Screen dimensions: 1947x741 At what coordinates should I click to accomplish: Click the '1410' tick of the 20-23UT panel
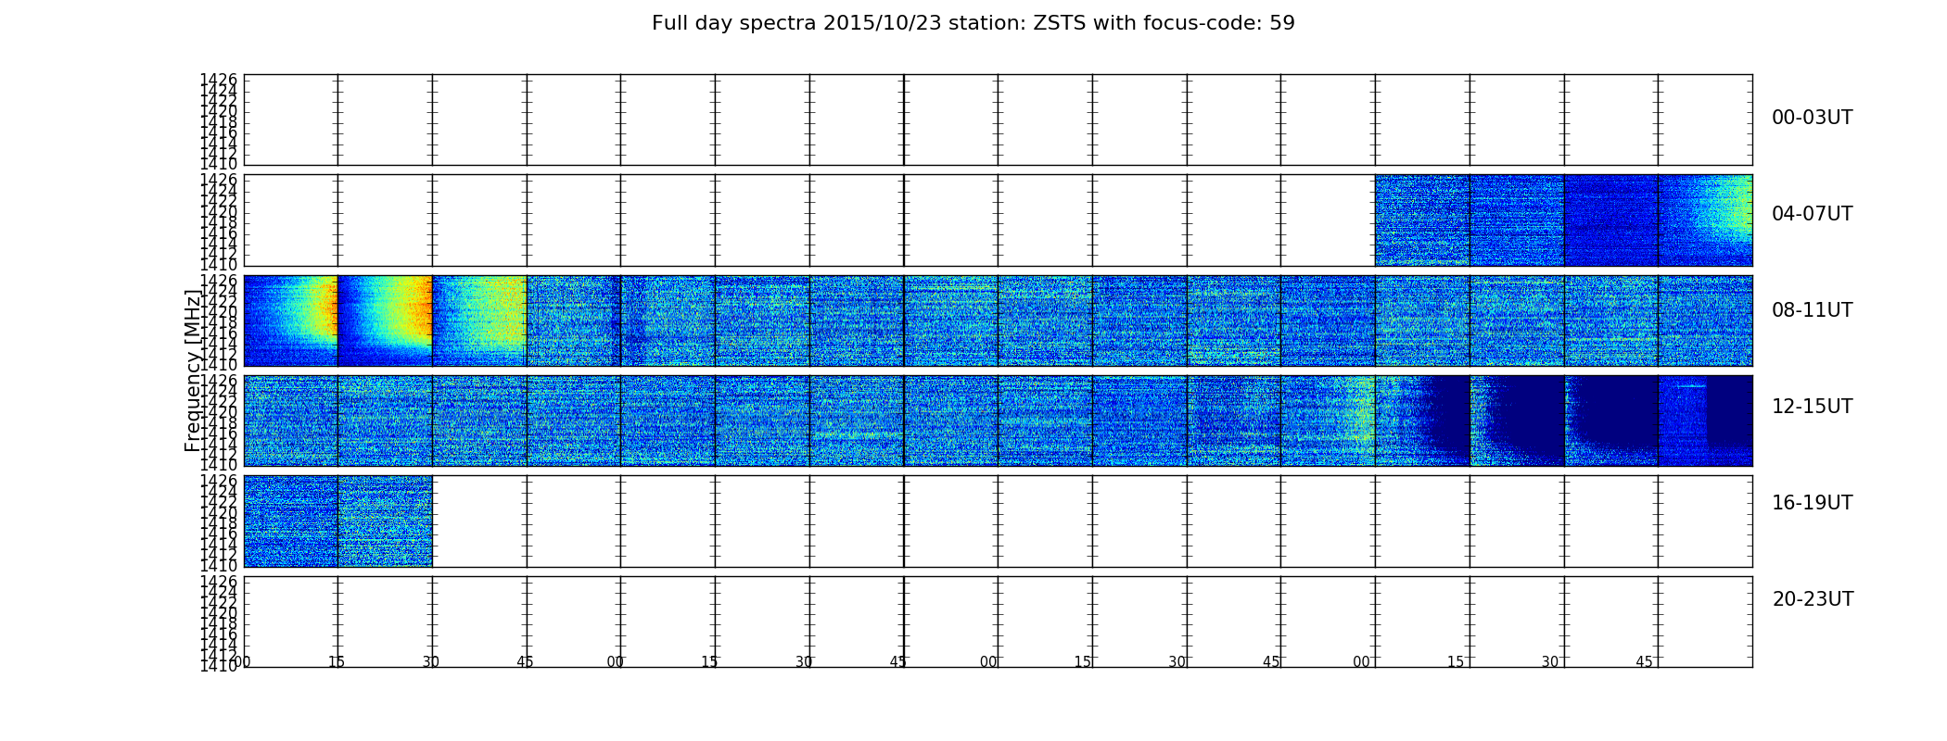click(x=219, y=665)
